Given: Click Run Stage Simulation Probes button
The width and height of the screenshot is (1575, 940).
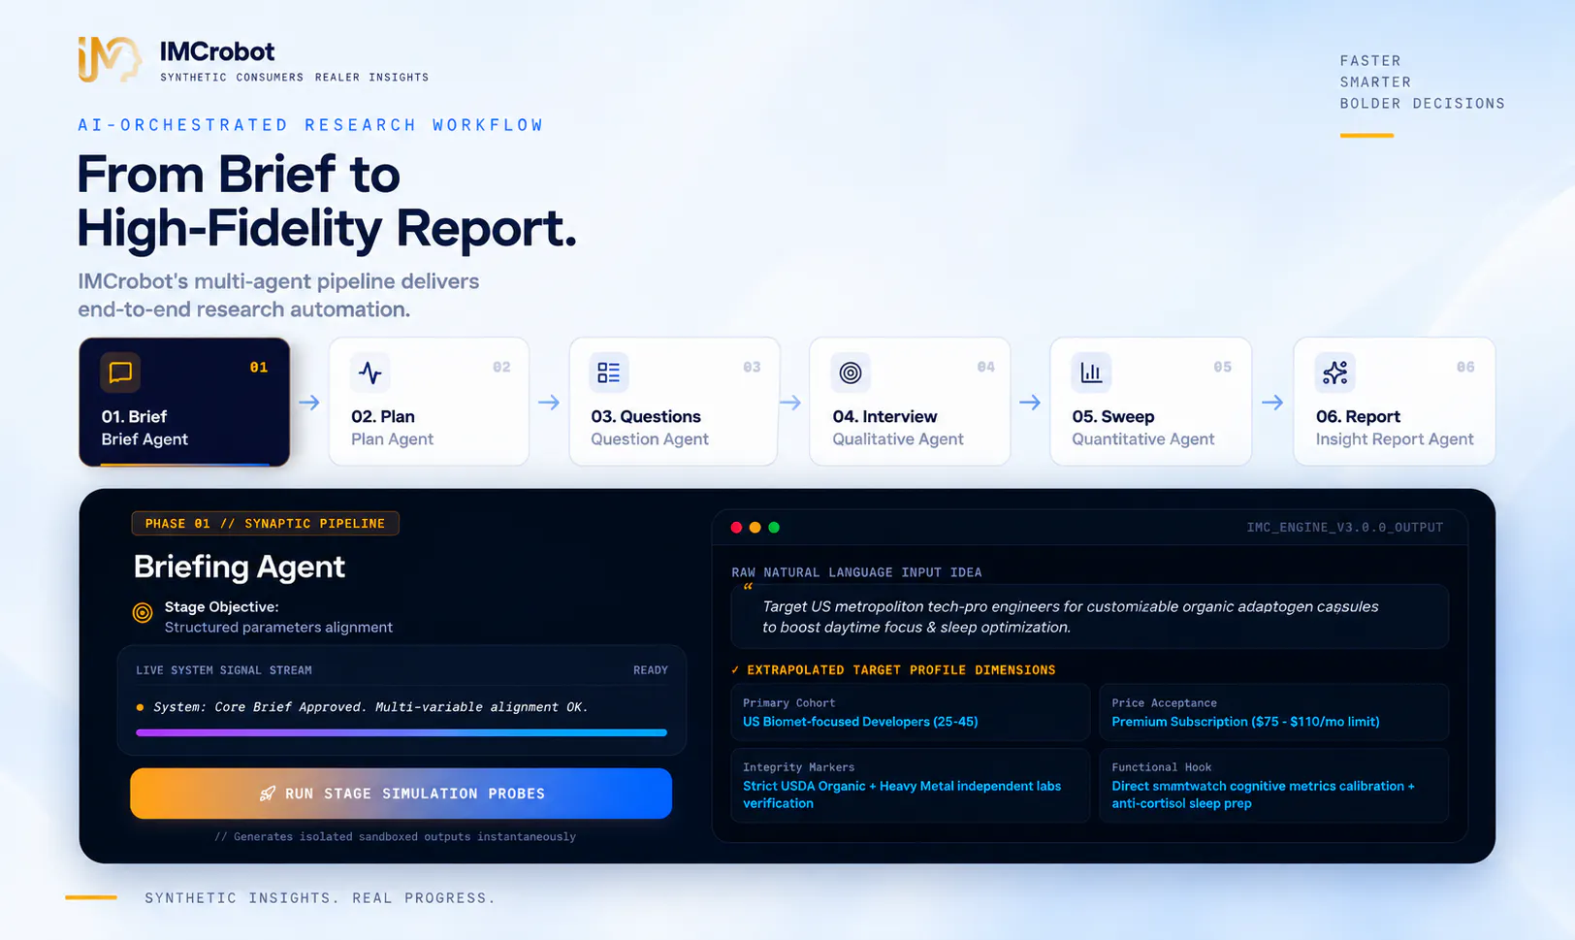Looking at the screenshot, I should [x=401, y=794].
